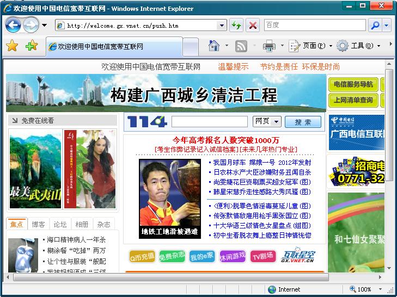Open the 100% zoom level dropdown

[x=380, y=289]
